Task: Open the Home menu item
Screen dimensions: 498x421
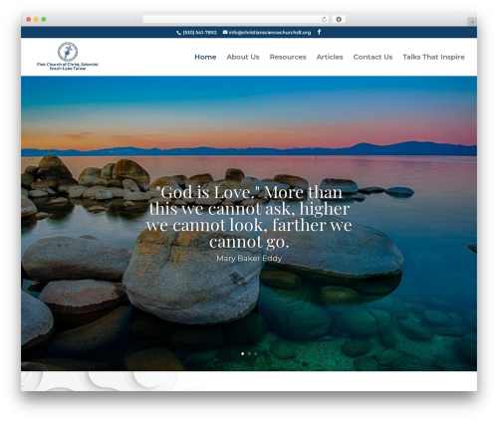Action: click(x=205, y=57)
